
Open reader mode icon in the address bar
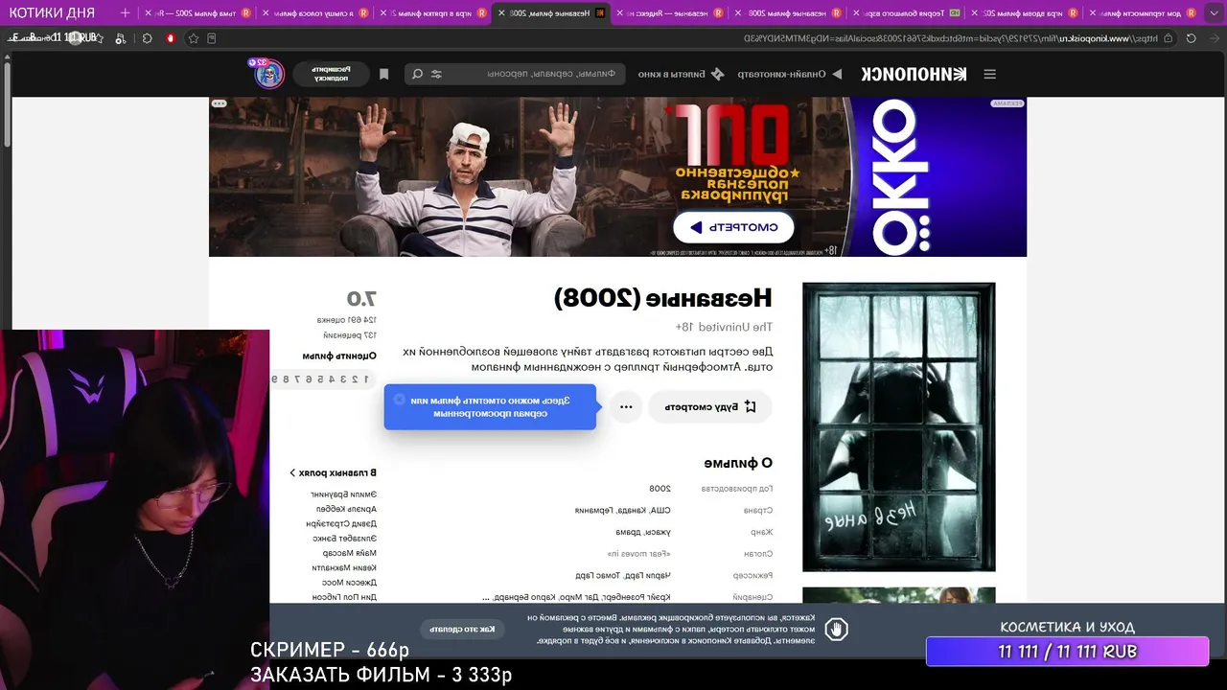click(212, 38)
